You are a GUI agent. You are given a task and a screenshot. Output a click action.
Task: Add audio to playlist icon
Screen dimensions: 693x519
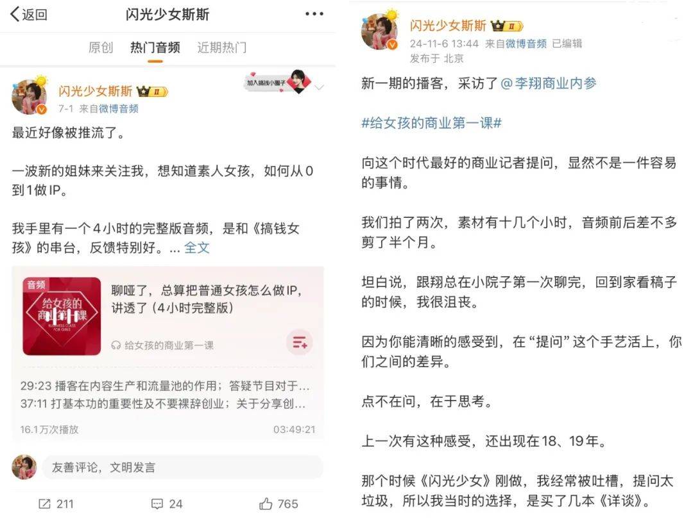[300, 342]
